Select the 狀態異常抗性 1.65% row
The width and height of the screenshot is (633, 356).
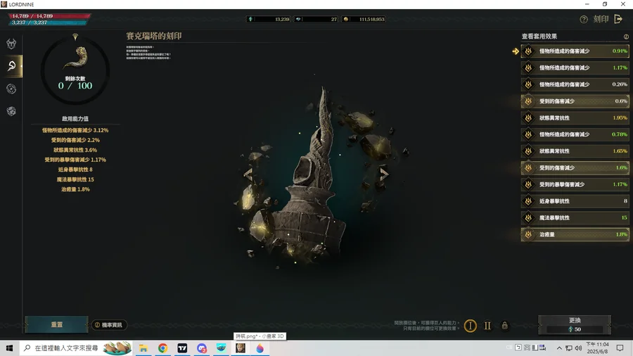click(x=575, y=151)
